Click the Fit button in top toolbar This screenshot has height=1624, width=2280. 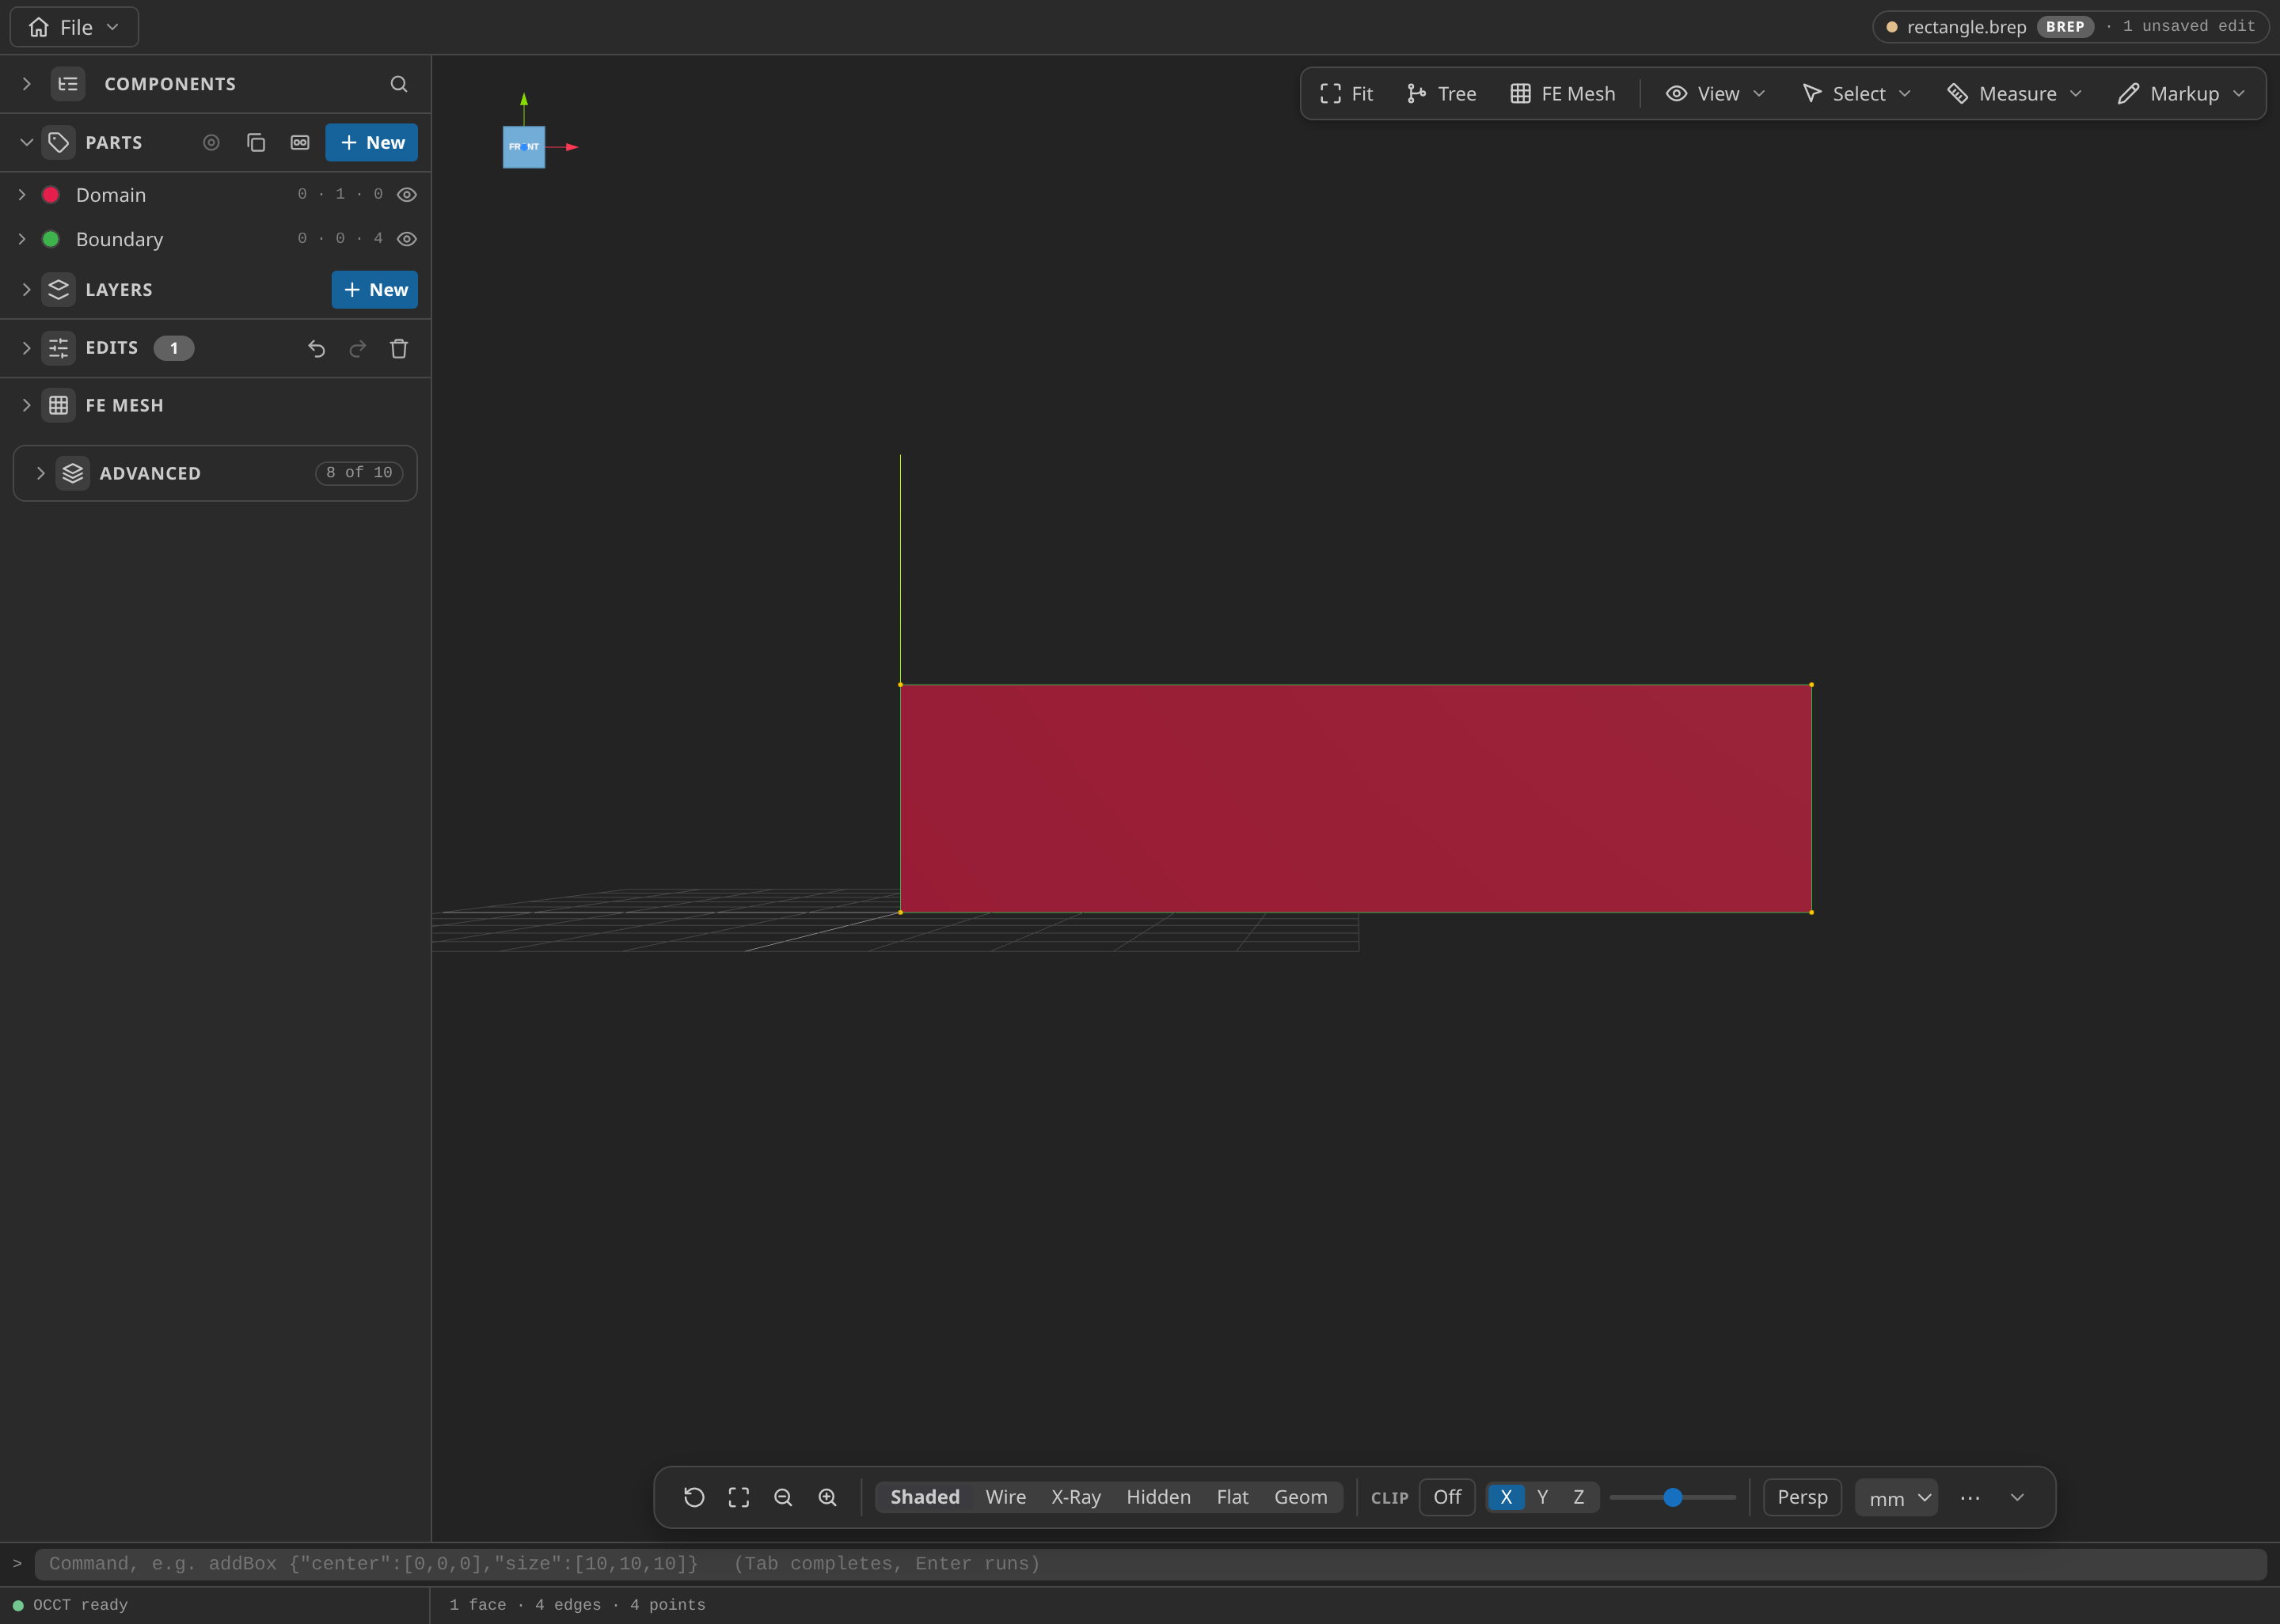[1346, 93]
